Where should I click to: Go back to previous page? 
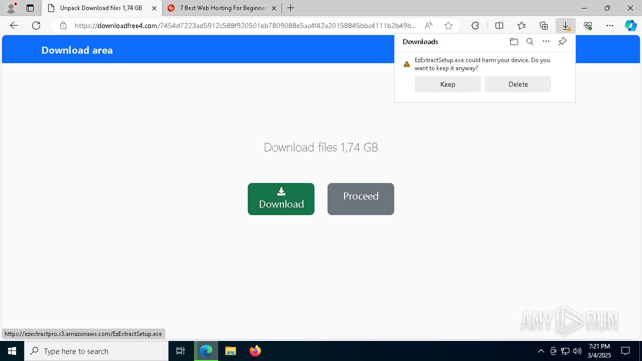pos(14,26)
